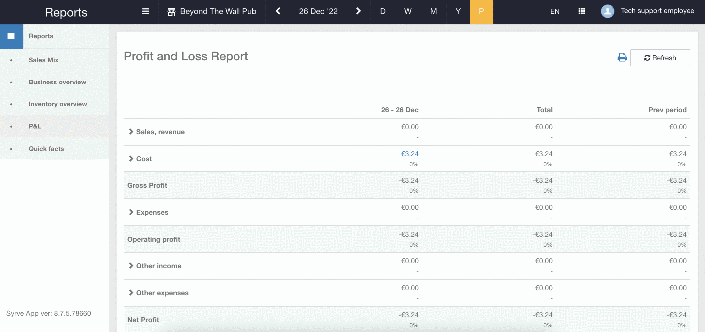Go to previous date with left arrow
Image resolution: width=705 pixels, height=332 pixels.
[x=278, y=11]
